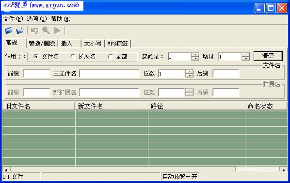Close the window
This screenshot has height=183, width=290.
(x=282, y=8)
